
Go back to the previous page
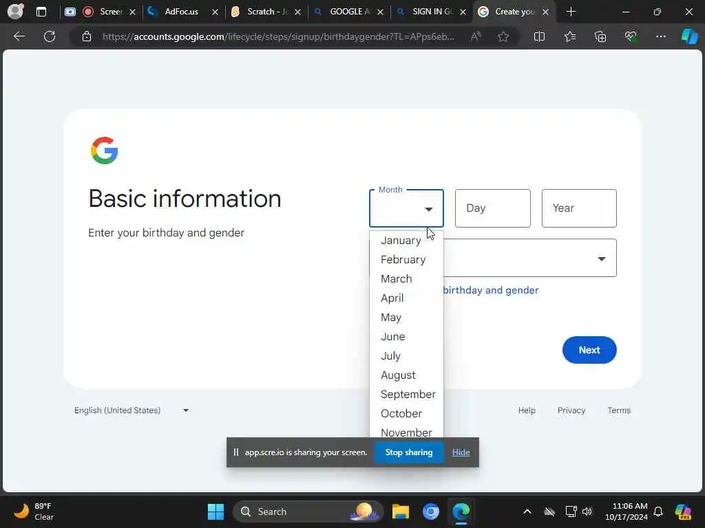click(x=19, y=36)
